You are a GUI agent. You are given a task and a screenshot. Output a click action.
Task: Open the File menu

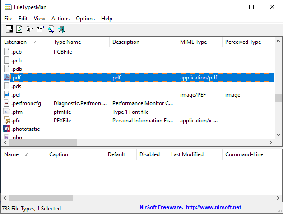pos(8,19)
